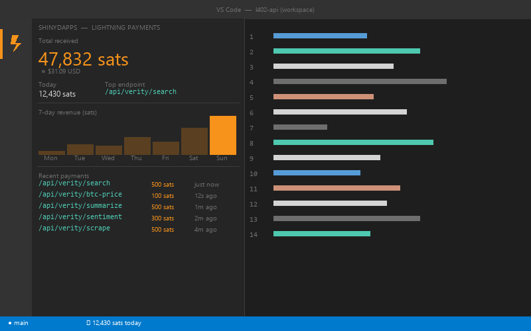This screenshot has width=531, height=331.
Task: Click the "Recent payments" section label
Action: click(64, 175)
